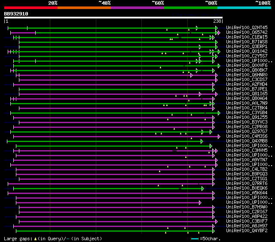Click the purple alignment bar for C3CDS7
Viewport: 275px width, 242px height.
(x=118, y=80)
